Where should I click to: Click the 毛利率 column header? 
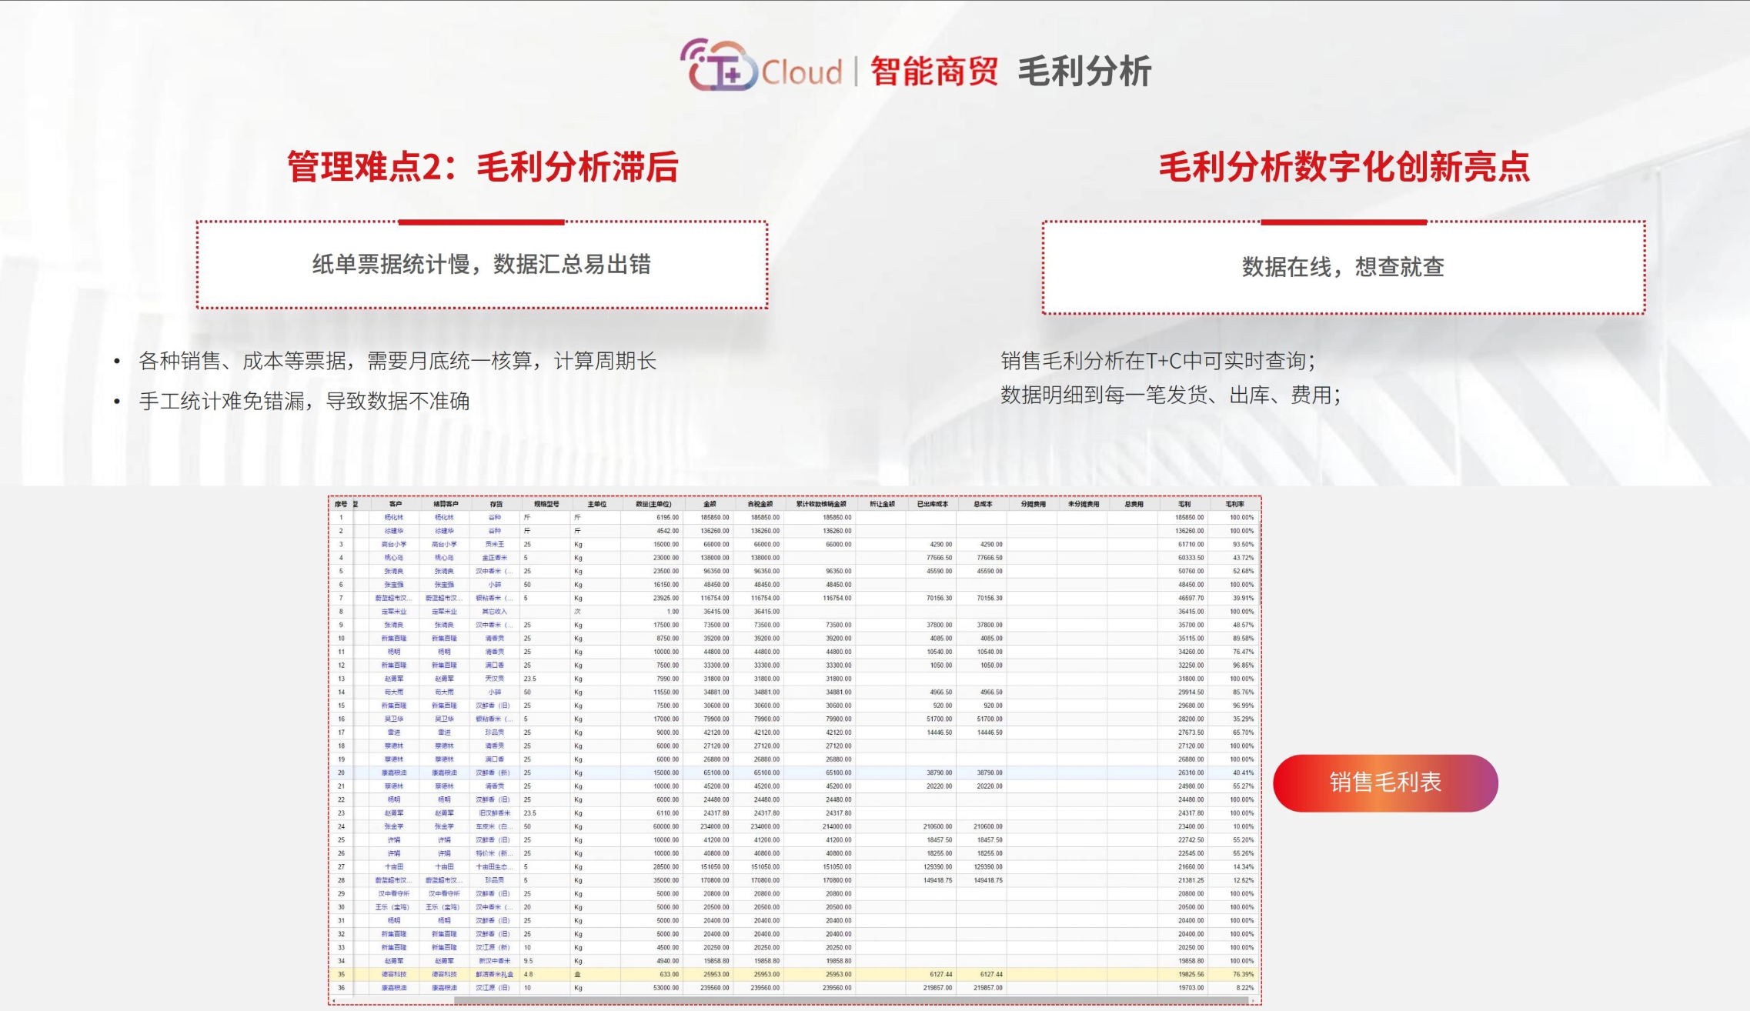click(x=1234, y=504)
